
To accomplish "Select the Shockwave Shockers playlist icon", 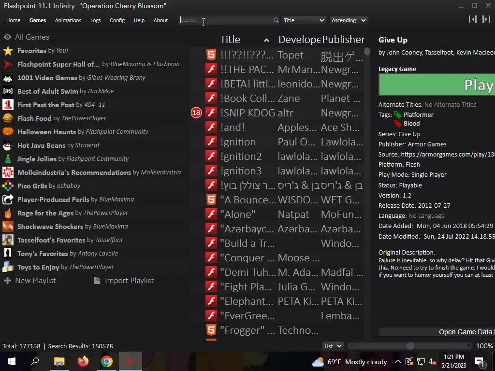I will pos(8,227).
